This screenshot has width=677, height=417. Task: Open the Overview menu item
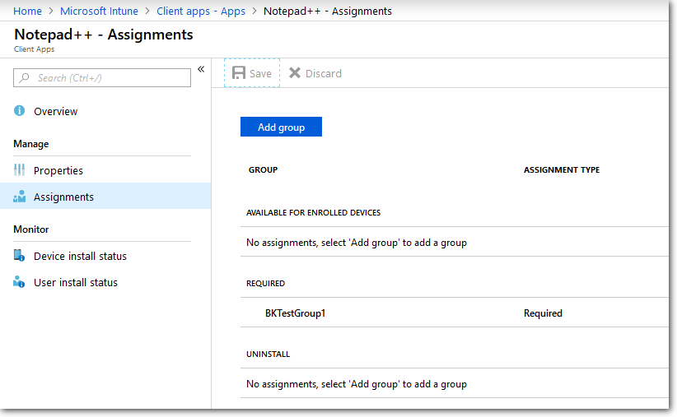[x=55, y=111]
